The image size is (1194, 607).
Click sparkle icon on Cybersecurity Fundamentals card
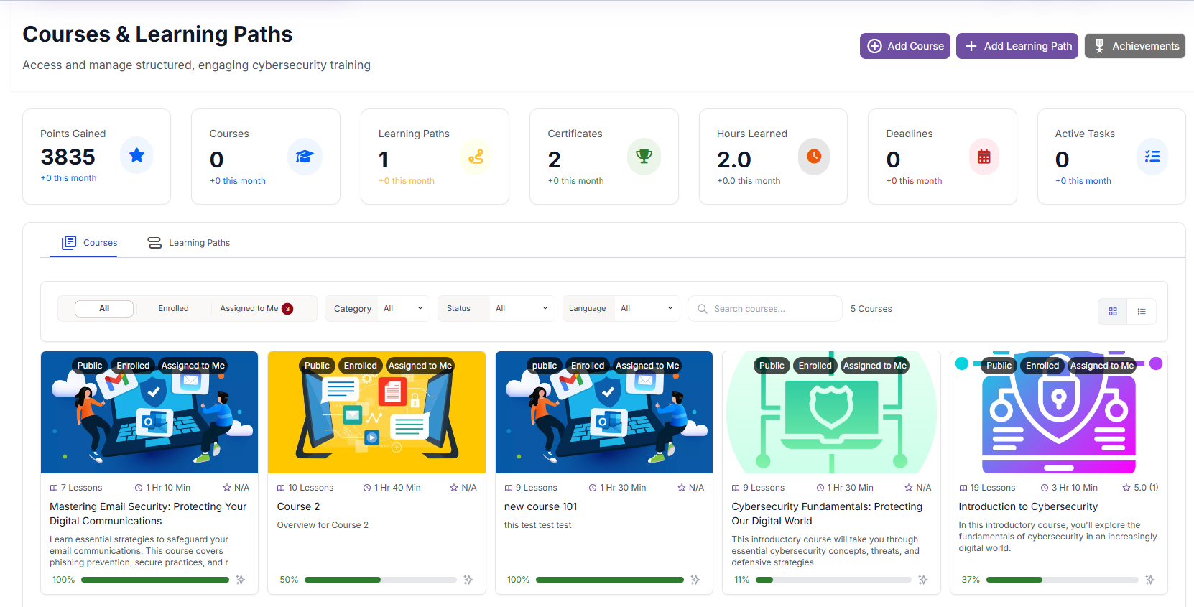tap(923, 580)
